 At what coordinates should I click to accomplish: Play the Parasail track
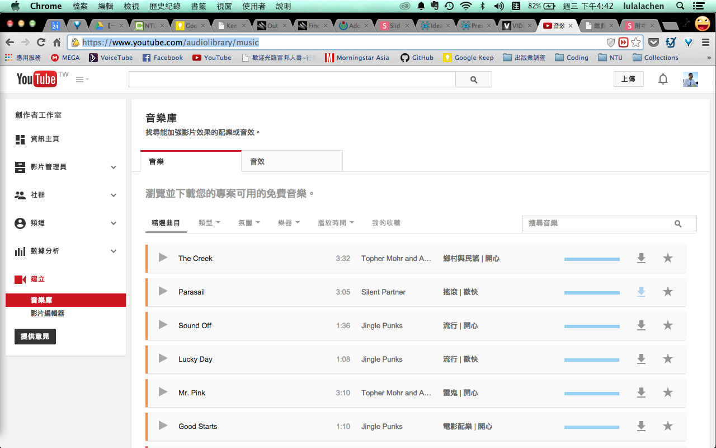[163, 291]
